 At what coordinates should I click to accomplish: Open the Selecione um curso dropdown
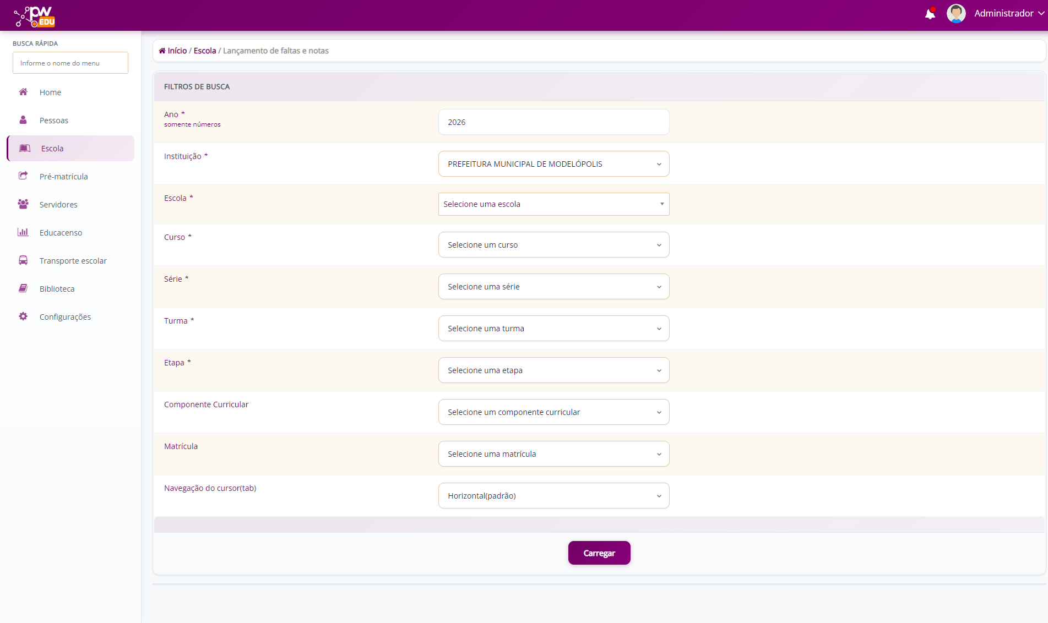click(x=553, y=245)
